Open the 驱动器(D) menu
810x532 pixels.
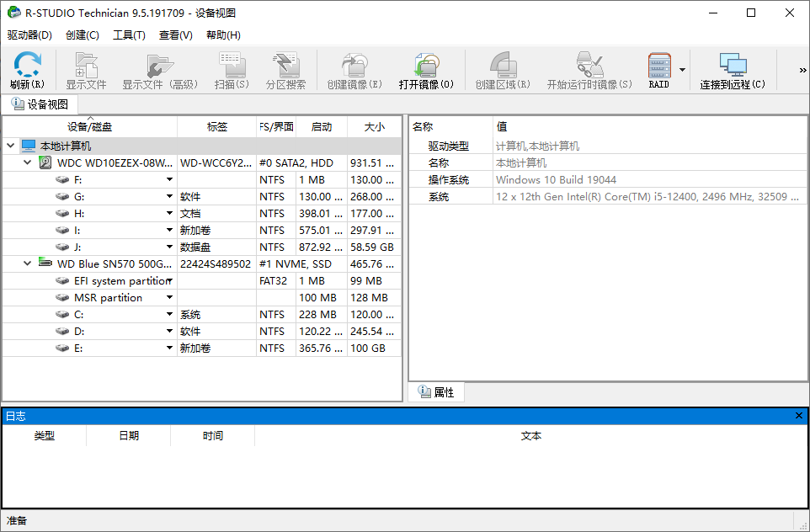coord(30,35)
